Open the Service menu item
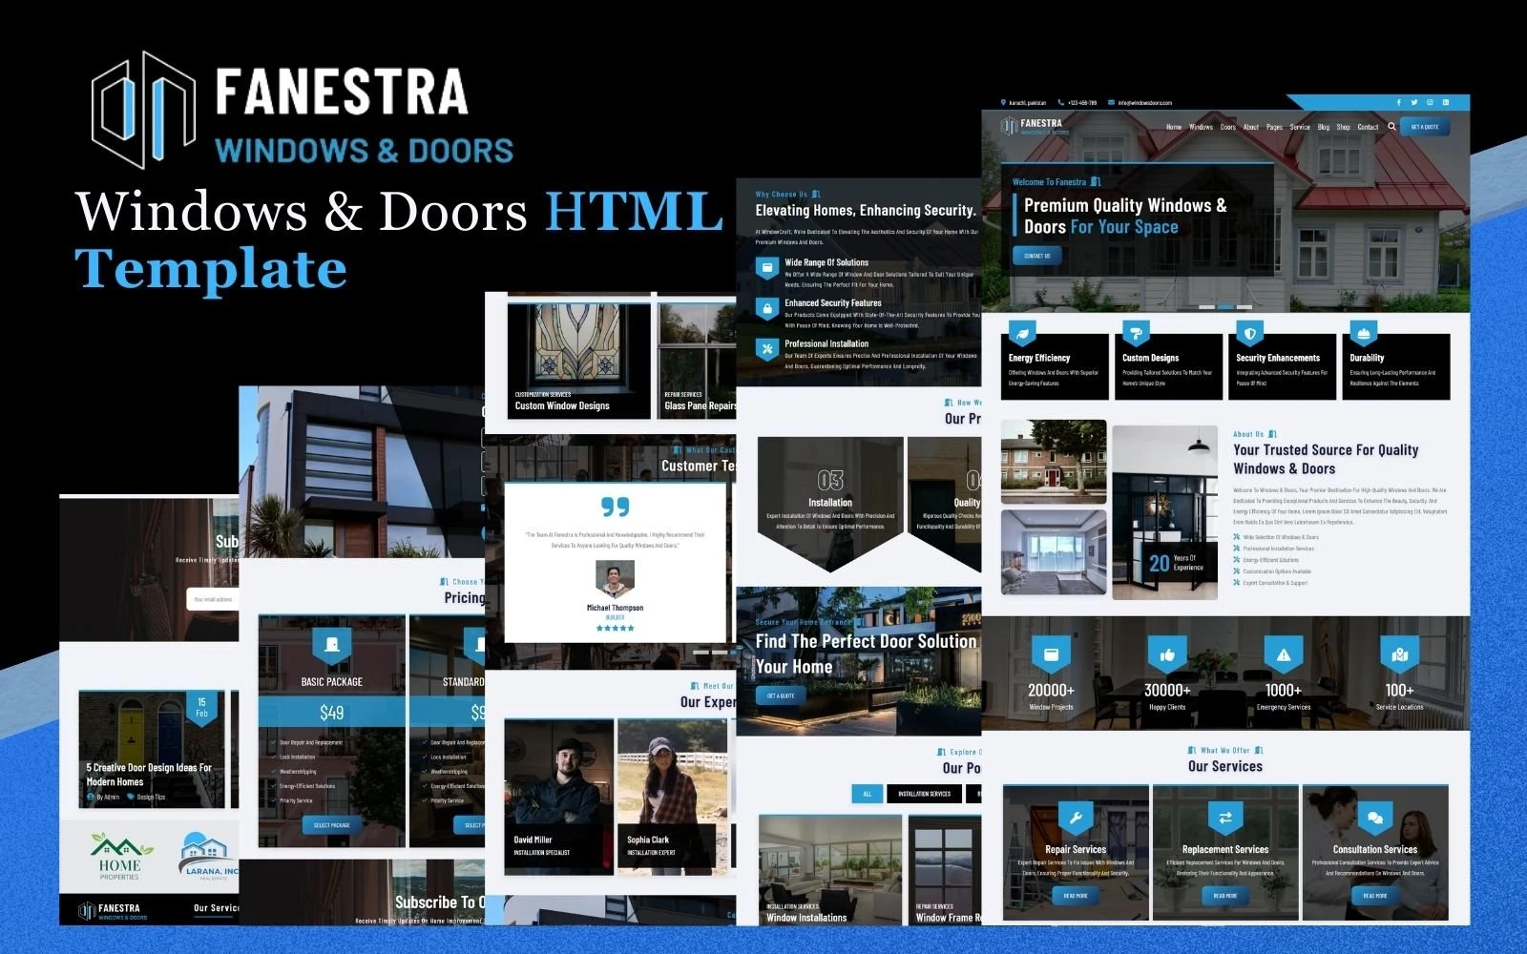The width and height of the screenshot is (1527, 954). pos(1300,127)
